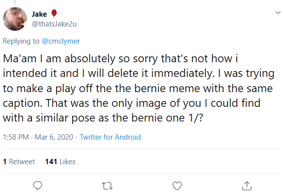Click the display name Jake

pyautogui.click(x=39, y=14)
